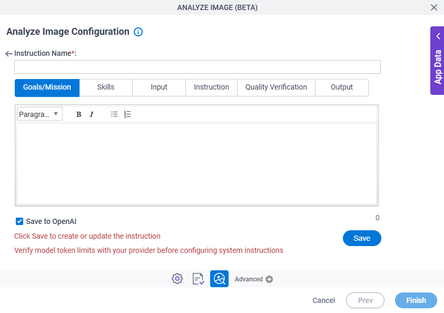This screenshot has width=444, height=313.
Task: Open the gear settings step icon
Action: click(177, 279)
